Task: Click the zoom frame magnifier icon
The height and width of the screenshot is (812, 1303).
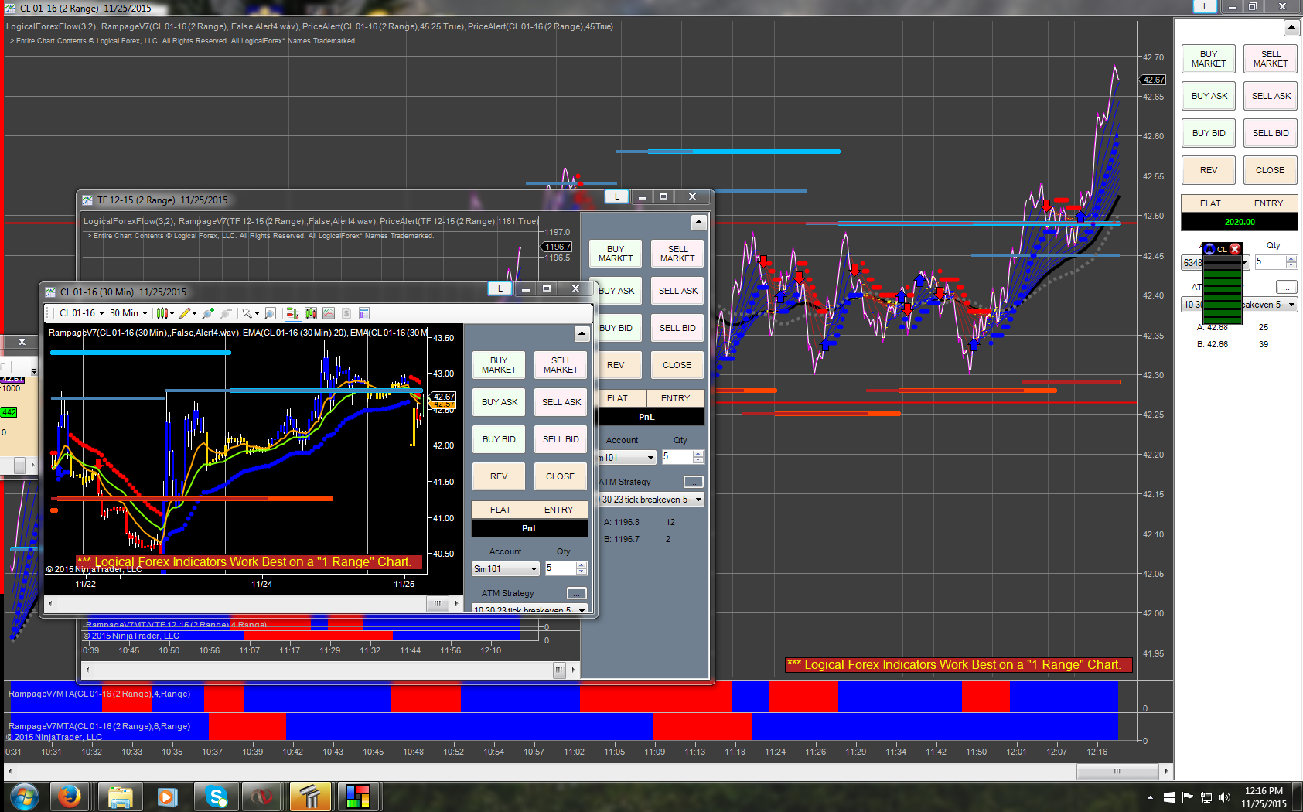Action: coord(270,313)
